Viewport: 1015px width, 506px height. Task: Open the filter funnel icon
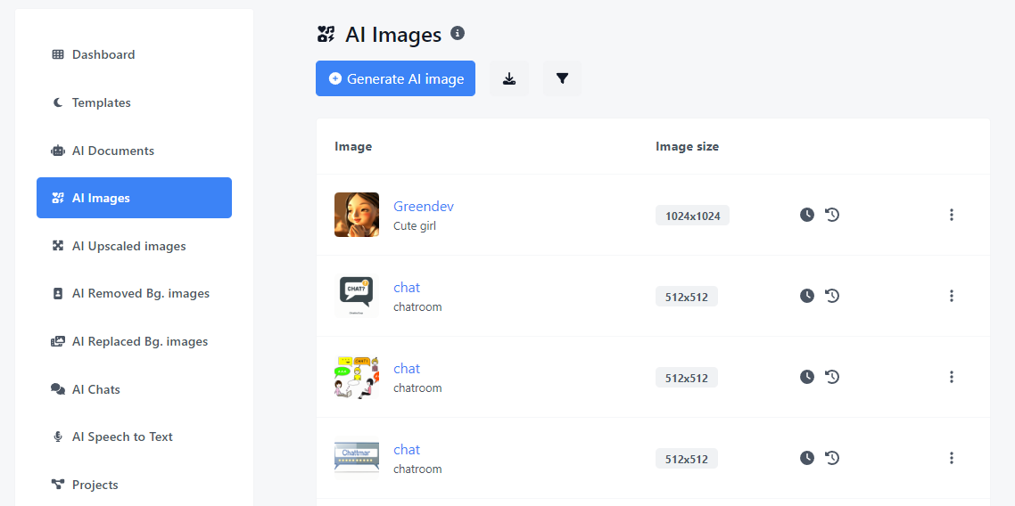pyautogui.click(x=562, y=78)
